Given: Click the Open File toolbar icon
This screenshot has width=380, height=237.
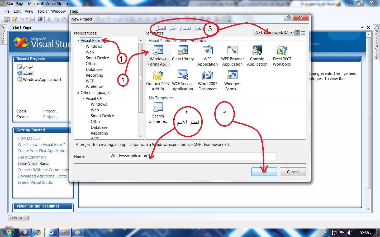Looking at the screenshot, I should click(14, 19).
